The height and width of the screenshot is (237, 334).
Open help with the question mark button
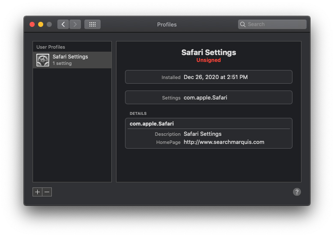coord(297,192)
